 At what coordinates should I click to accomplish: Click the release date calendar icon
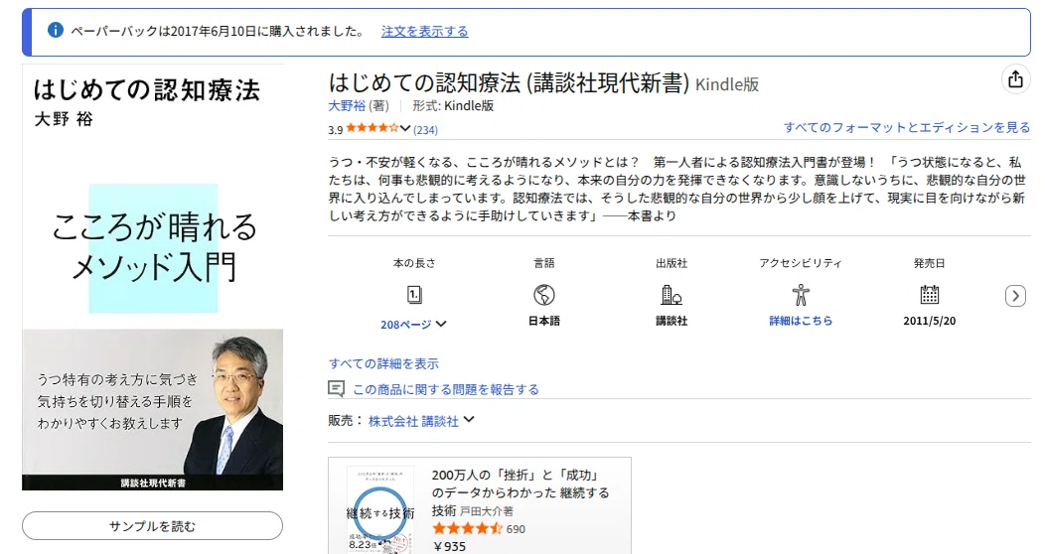click(x=929, y=294)
